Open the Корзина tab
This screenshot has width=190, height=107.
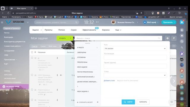(106, 30)
